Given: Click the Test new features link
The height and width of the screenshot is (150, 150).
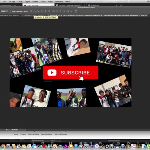Looking at the screenshot, I should click(61, 134).
